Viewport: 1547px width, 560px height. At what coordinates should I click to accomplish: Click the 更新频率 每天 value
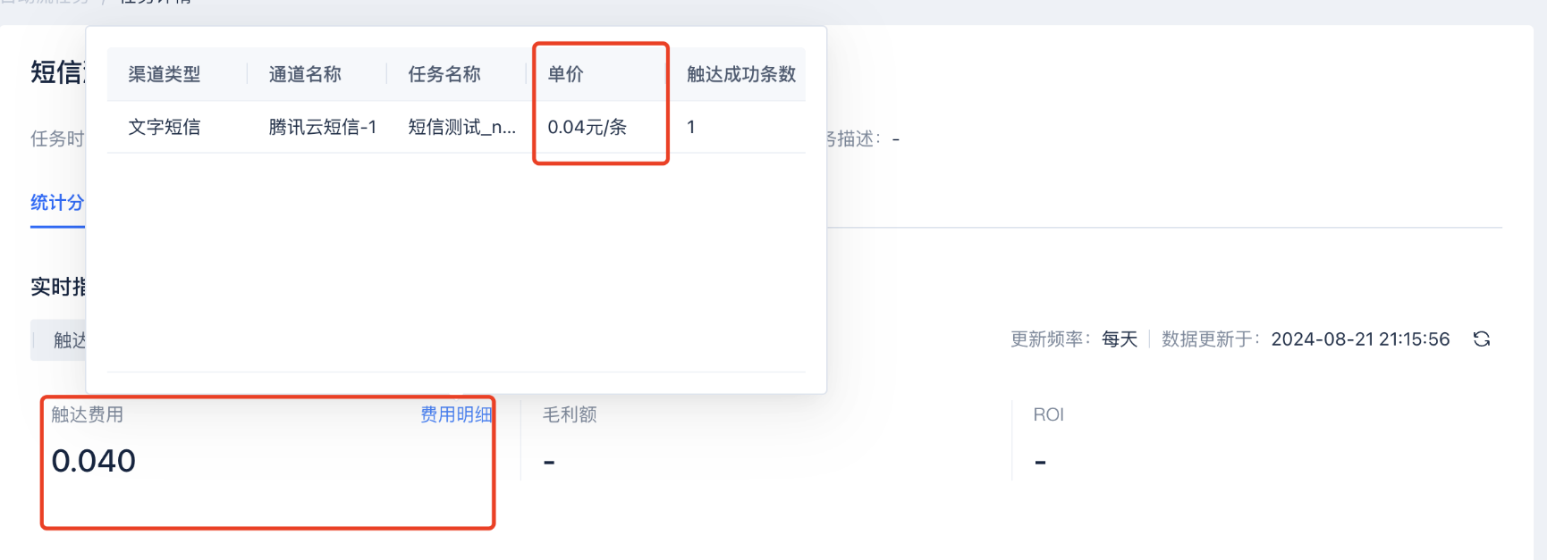pos(1120,339)
